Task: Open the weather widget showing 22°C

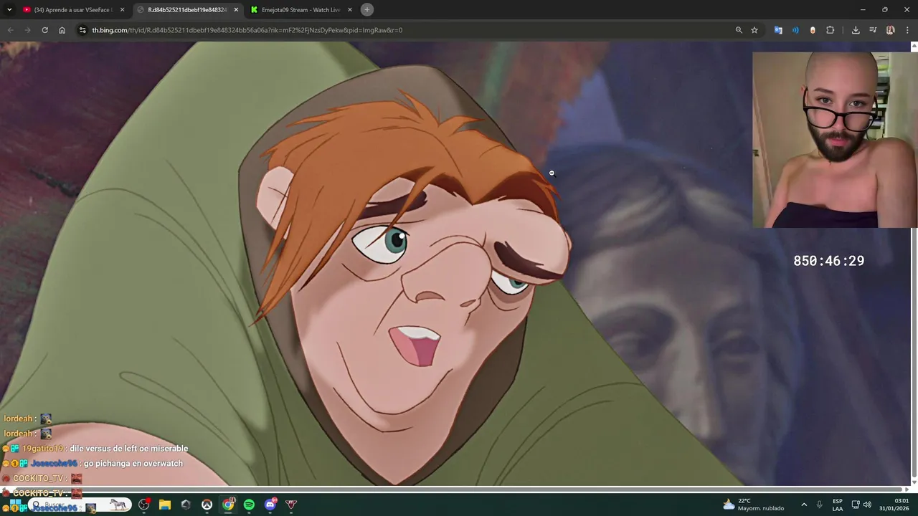Action: click(x=754, y=505)
